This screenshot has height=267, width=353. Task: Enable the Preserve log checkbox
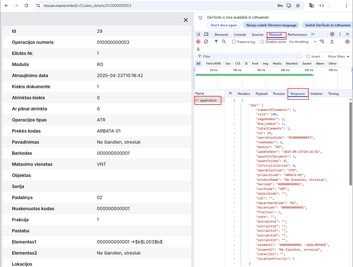point(234,42)
